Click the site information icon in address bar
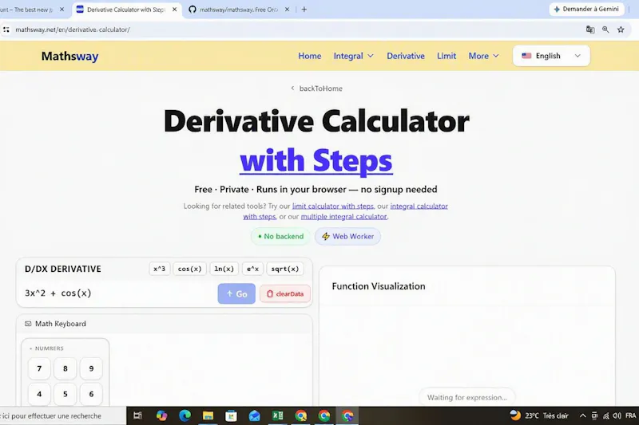 [6, 30]
